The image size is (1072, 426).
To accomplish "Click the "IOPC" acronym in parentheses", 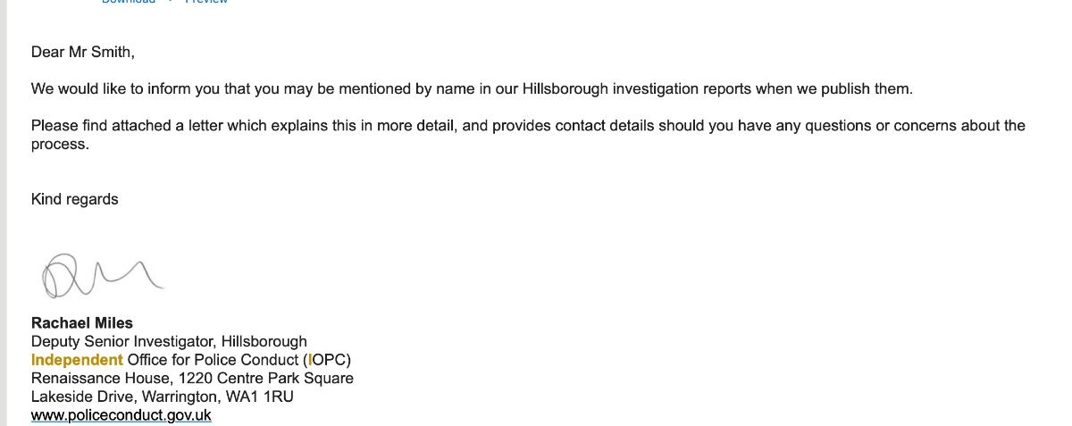I will point(326,360).
